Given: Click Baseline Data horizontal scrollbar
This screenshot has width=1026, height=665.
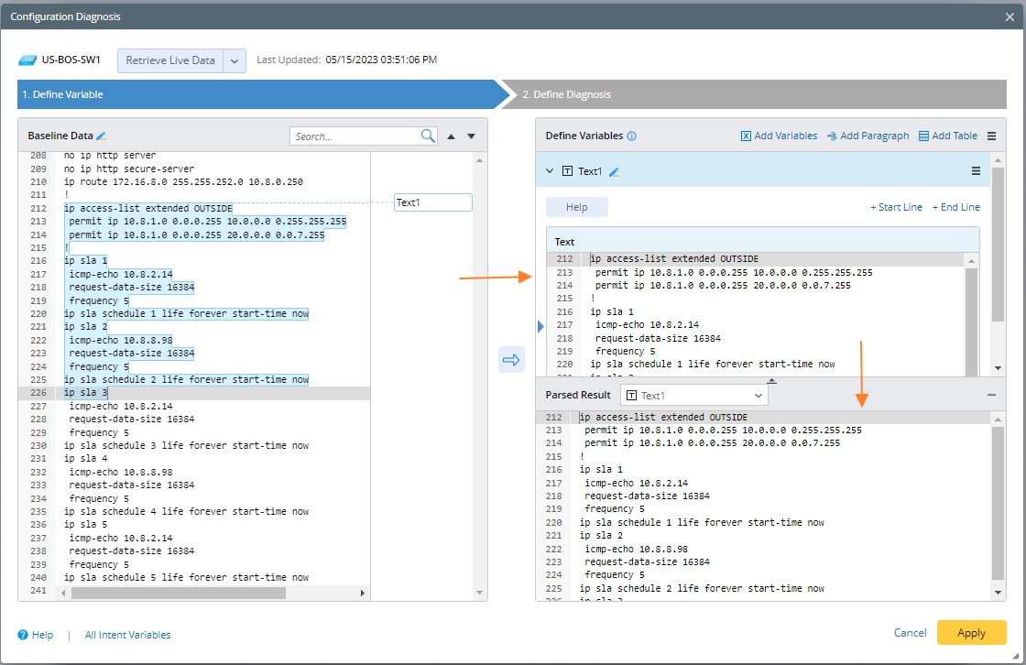Looking at the screenshot, I should click(x=178, y=593).
